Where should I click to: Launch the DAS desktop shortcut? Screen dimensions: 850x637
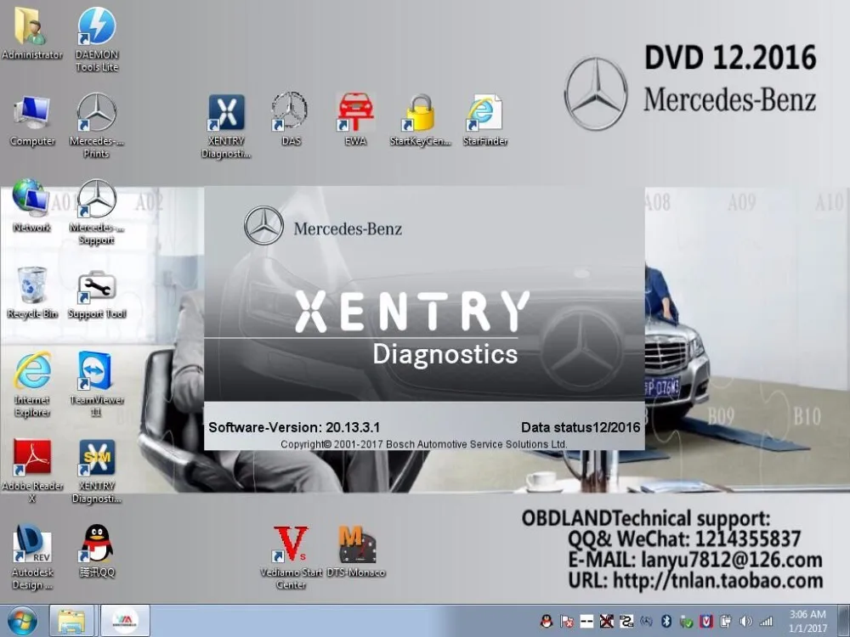291,119
